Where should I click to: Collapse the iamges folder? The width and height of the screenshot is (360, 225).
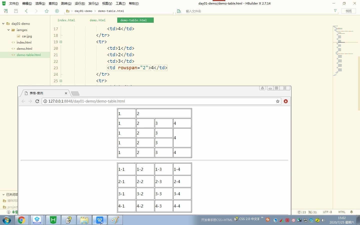pos(8,30)
